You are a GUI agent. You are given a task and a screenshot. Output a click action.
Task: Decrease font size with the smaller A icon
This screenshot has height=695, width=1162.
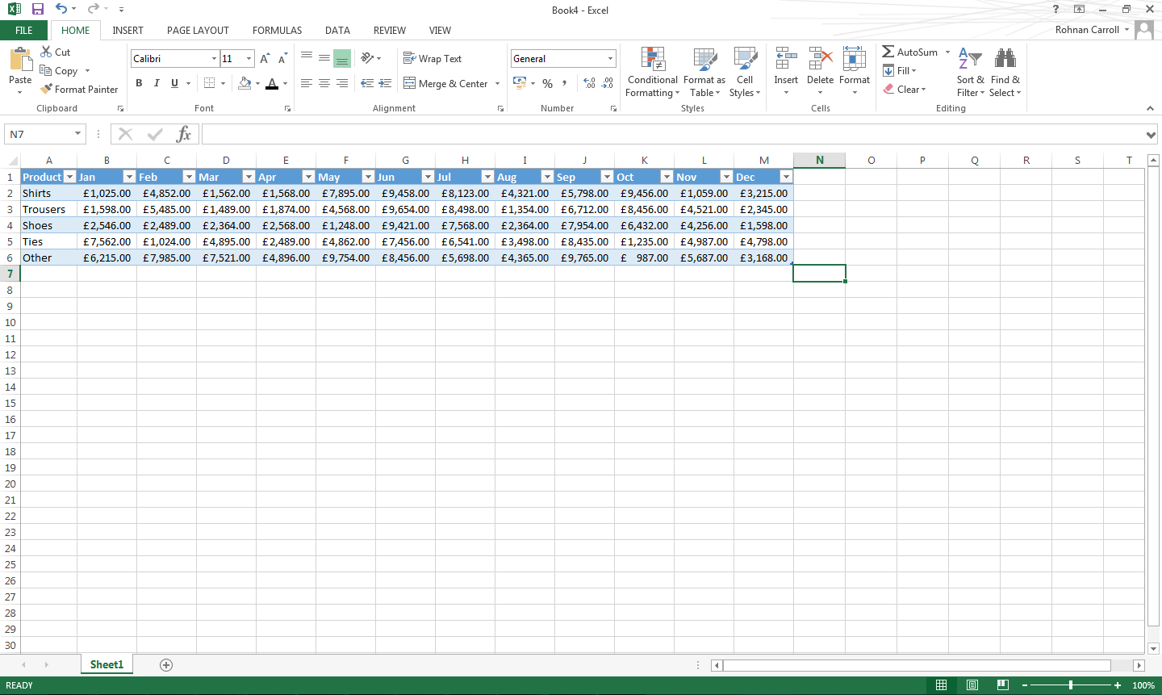coord(282,59)
